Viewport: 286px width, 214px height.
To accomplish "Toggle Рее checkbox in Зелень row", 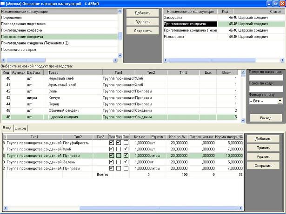I will [x=112, y=162].
